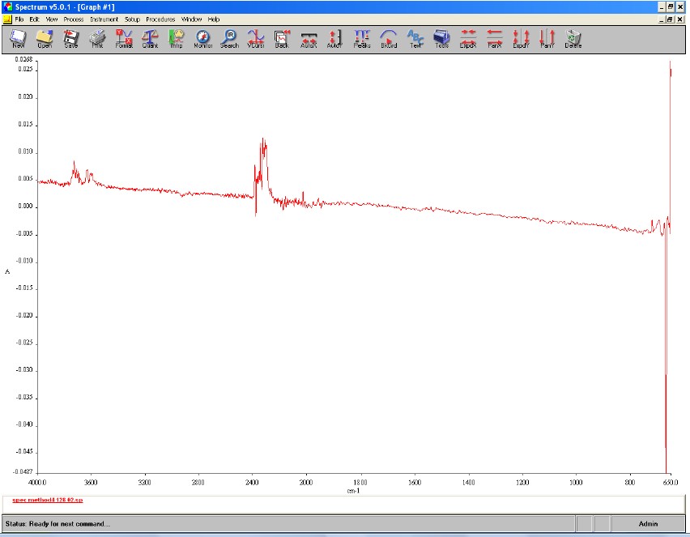Restore the inner Graph #1 window

pos(670,19)
